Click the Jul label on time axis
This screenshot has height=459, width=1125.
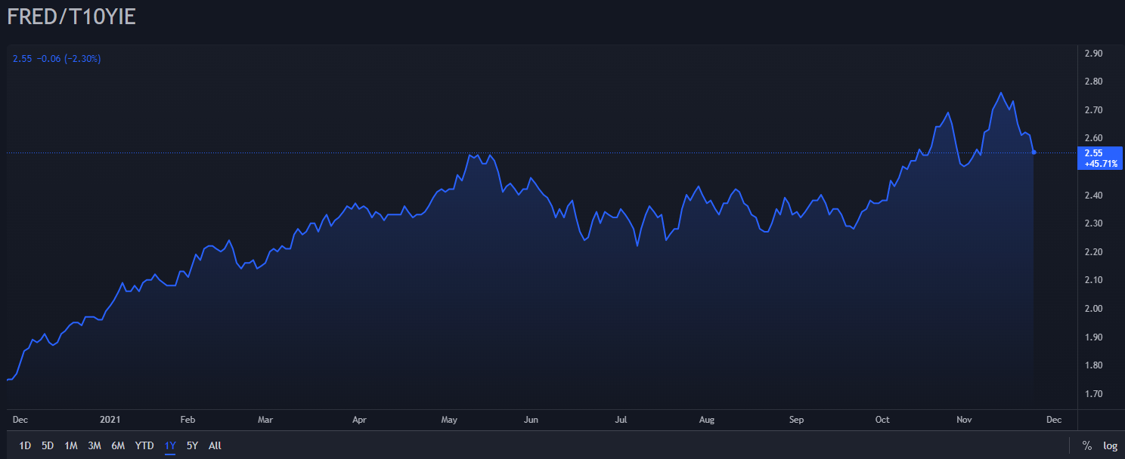coord(621,419)
